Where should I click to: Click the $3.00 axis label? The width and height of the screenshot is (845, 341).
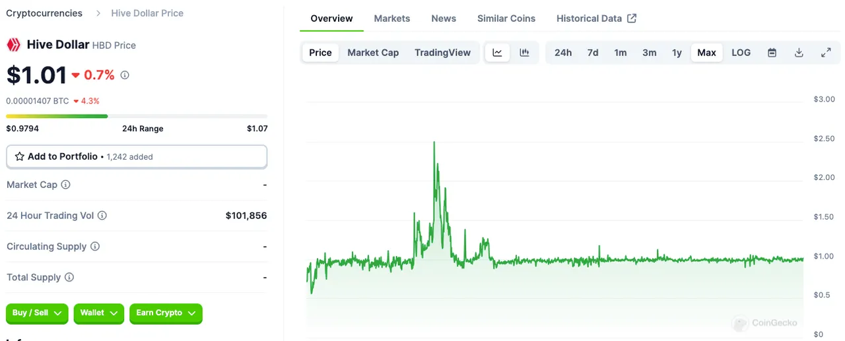click(x=825, y=99)
